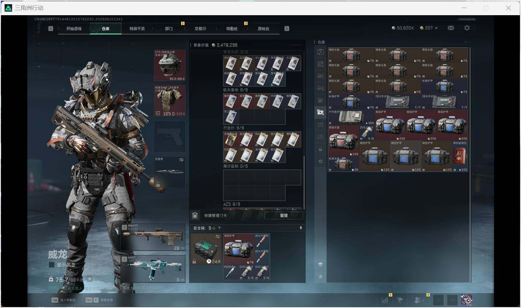Select the 变星者 melee knife slot
The height and width of the screenshot is (308, 521).
click(170, 172)
